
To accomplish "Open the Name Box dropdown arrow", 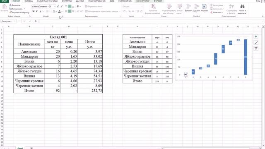I will pos(15,21).
